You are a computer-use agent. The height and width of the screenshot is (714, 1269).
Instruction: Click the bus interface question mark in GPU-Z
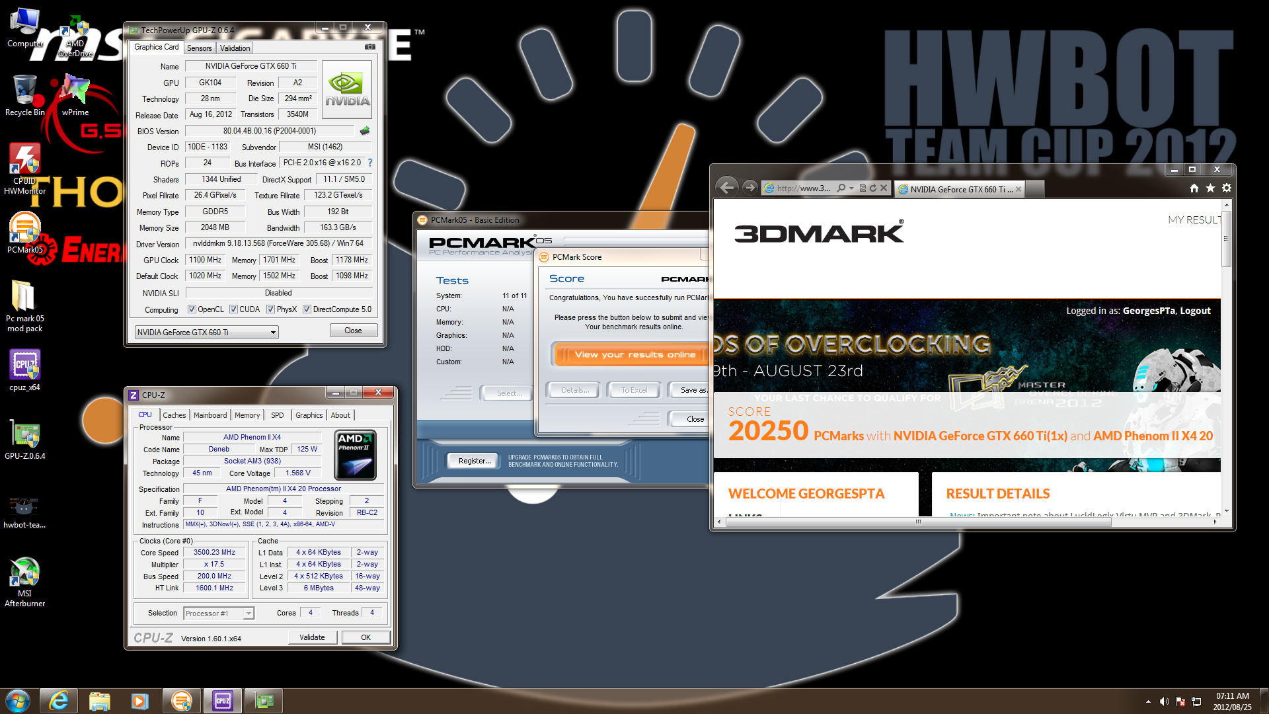370,163
